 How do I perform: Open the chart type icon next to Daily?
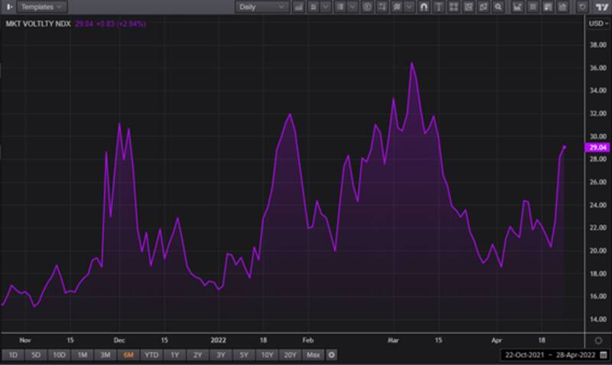(x=300, y=7)
